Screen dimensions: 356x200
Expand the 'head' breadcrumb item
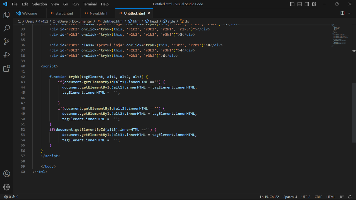click(154, 21)
